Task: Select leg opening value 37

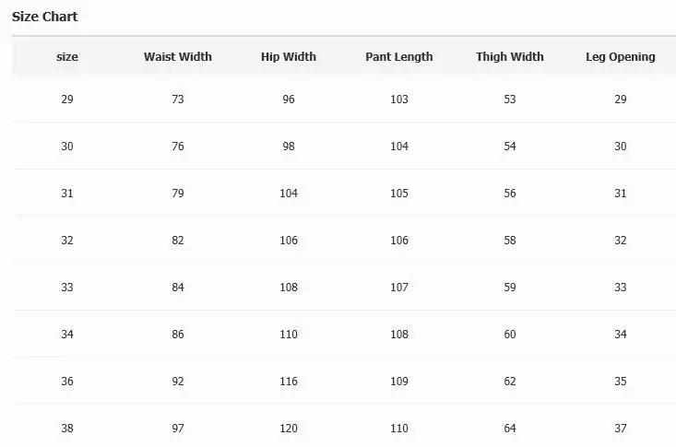Action: pos(621,429)
